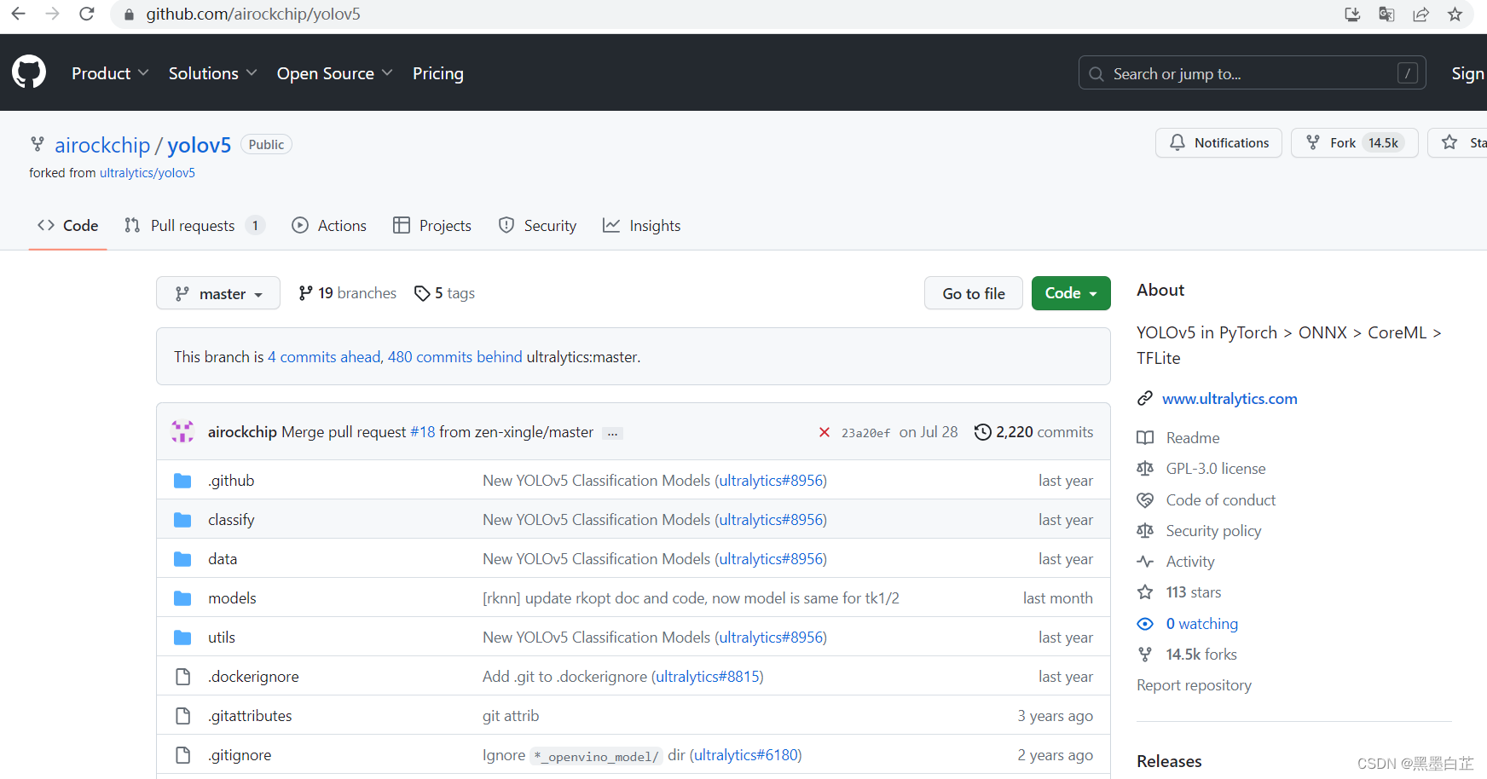
Task: Click the classify folder icon
Action: pos(182,520)
